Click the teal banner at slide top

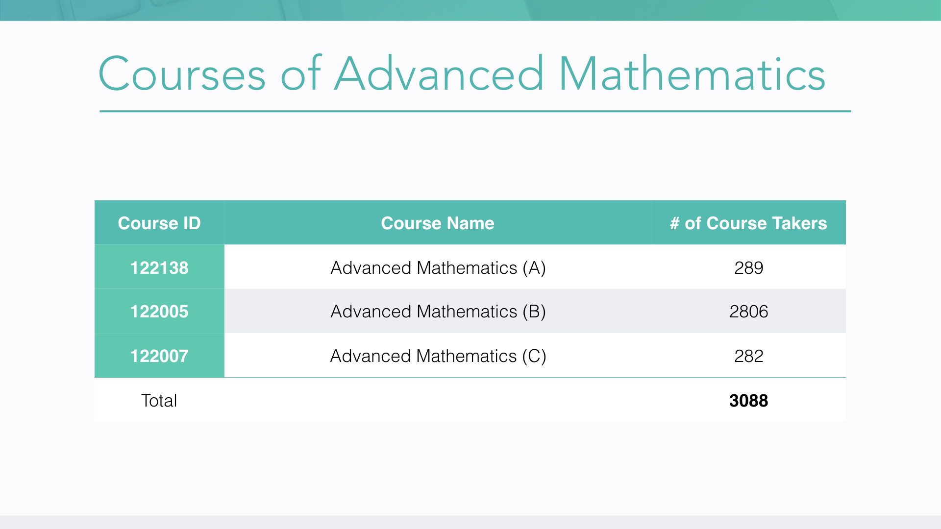[x=470, y=10]
